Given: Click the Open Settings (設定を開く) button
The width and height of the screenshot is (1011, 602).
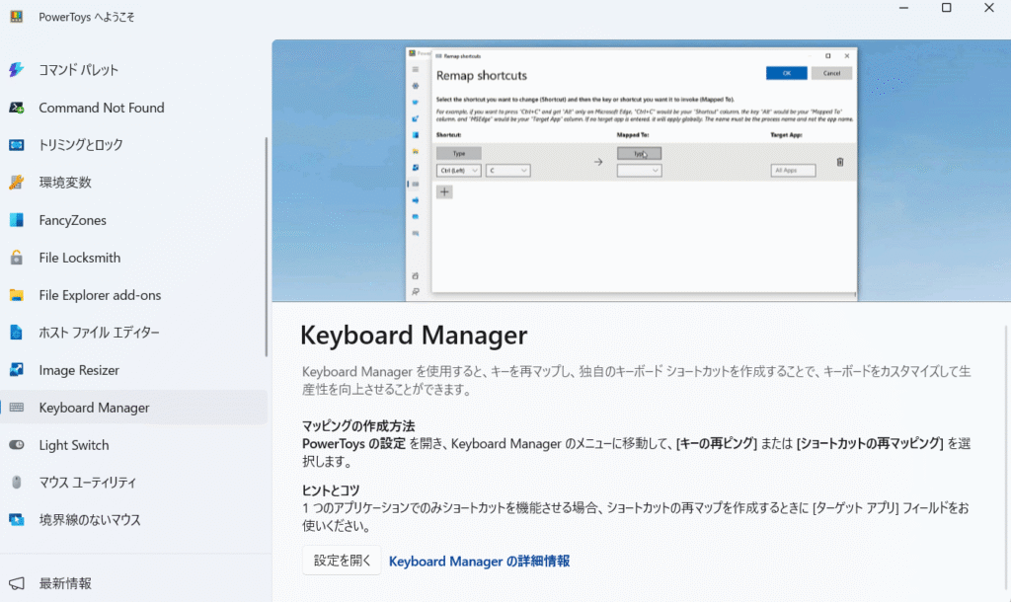Looking at the screenshot, I should (342, 561).
